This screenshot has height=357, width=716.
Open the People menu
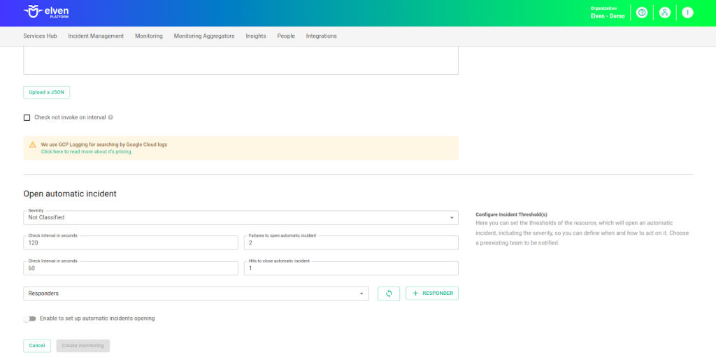point(286,36)
